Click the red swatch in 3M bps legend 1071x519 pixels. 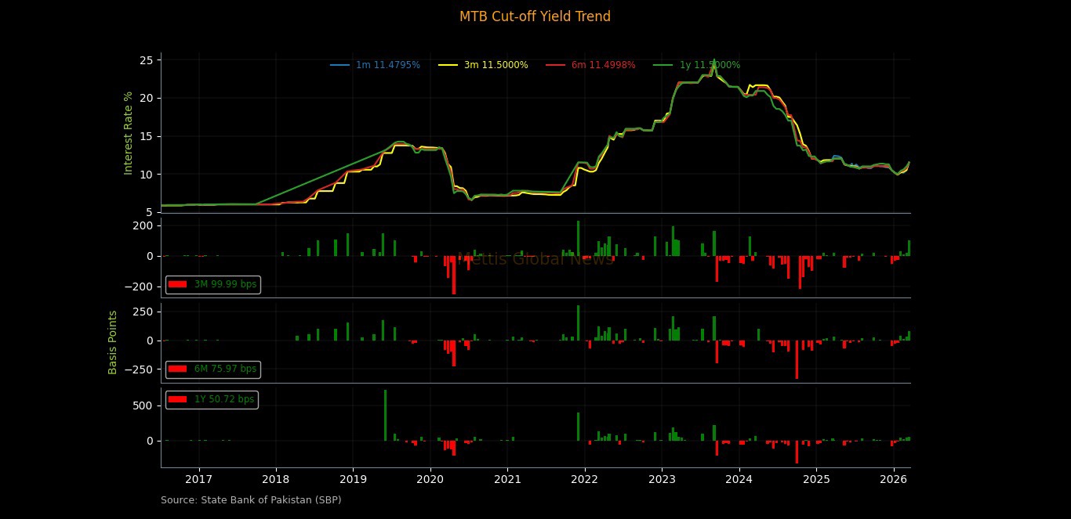point(178,284)
